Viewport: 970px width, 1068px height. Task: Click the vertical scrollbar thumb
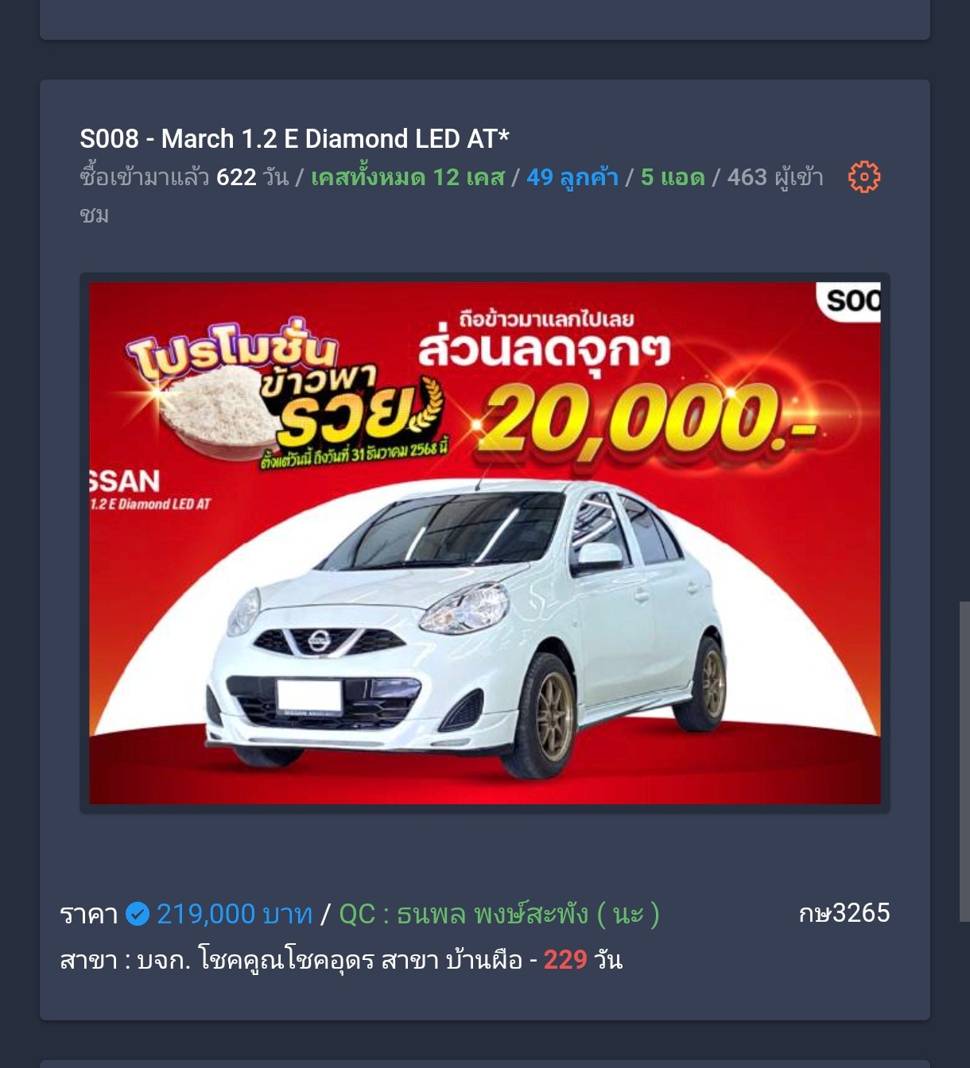click(964, 761)
